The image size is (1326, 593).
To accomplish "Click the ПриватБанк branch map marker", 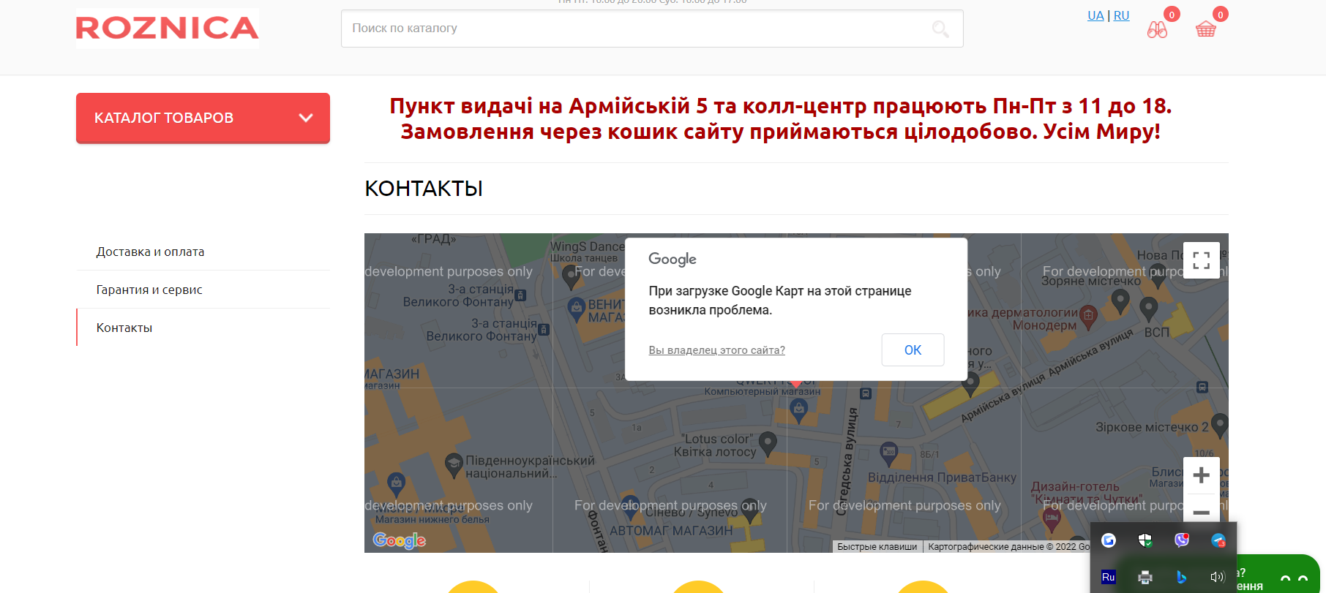I will click(888, 453).
